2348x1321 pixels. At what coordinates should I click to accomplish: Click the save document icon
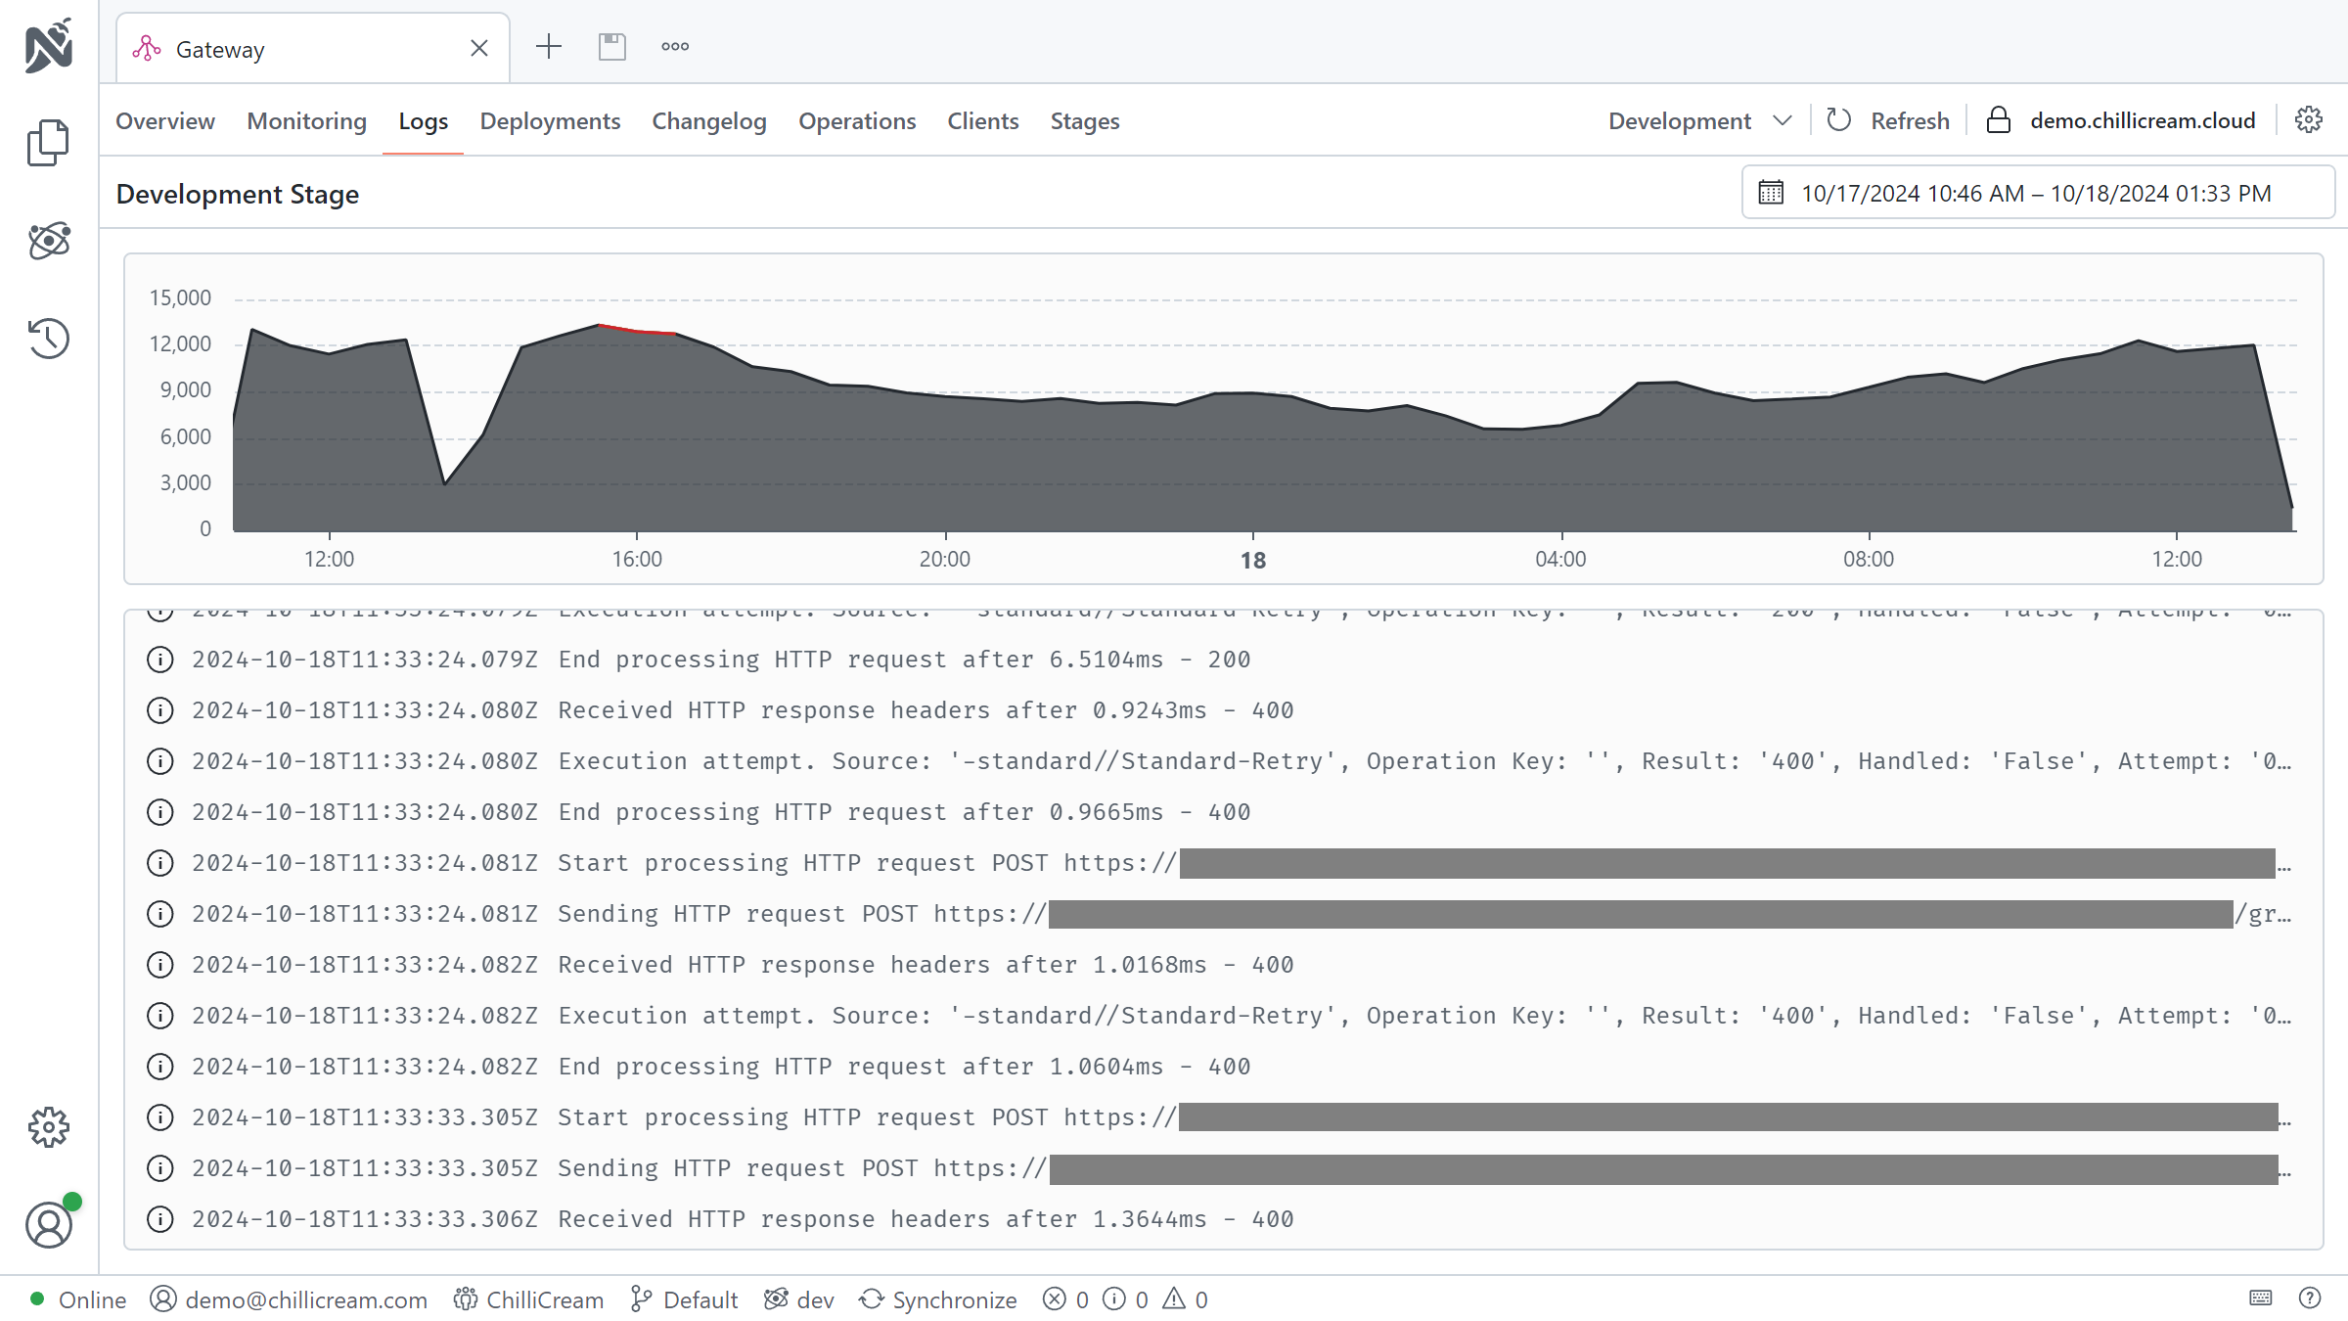tap(612, 47)
